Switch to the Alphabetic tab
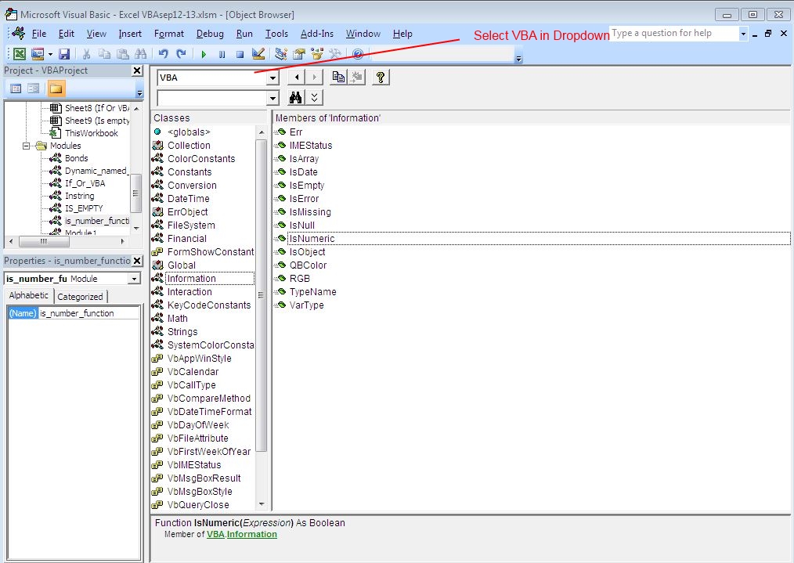The height and width of the screenshot is (563, 794). pyautogui.click(x=29, y=295)
